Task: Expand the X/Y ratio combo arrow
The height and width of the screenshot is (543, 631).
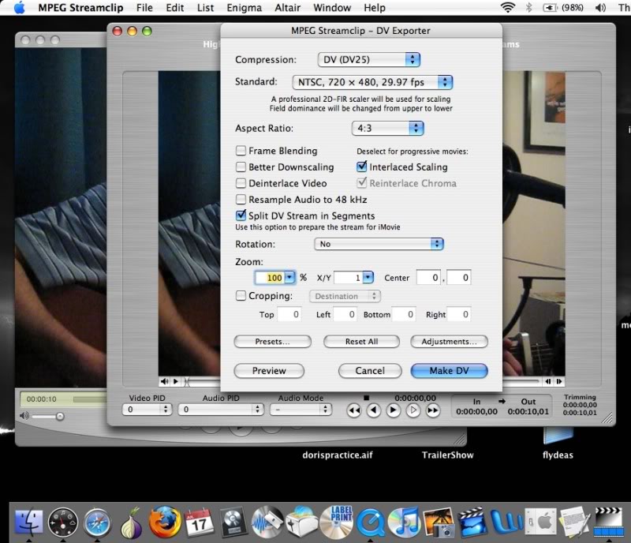Action: 368,277
